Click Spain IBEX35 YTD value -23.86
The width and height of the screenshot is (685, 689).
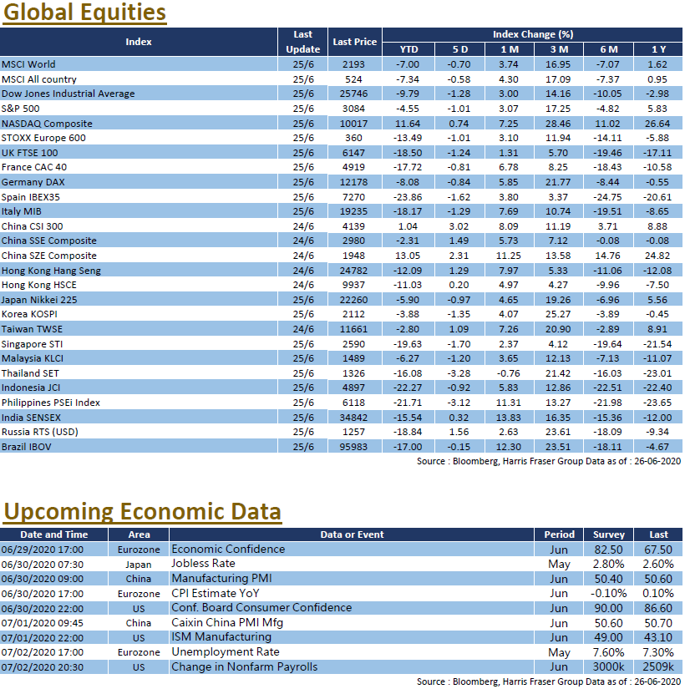tap(408, 197)
